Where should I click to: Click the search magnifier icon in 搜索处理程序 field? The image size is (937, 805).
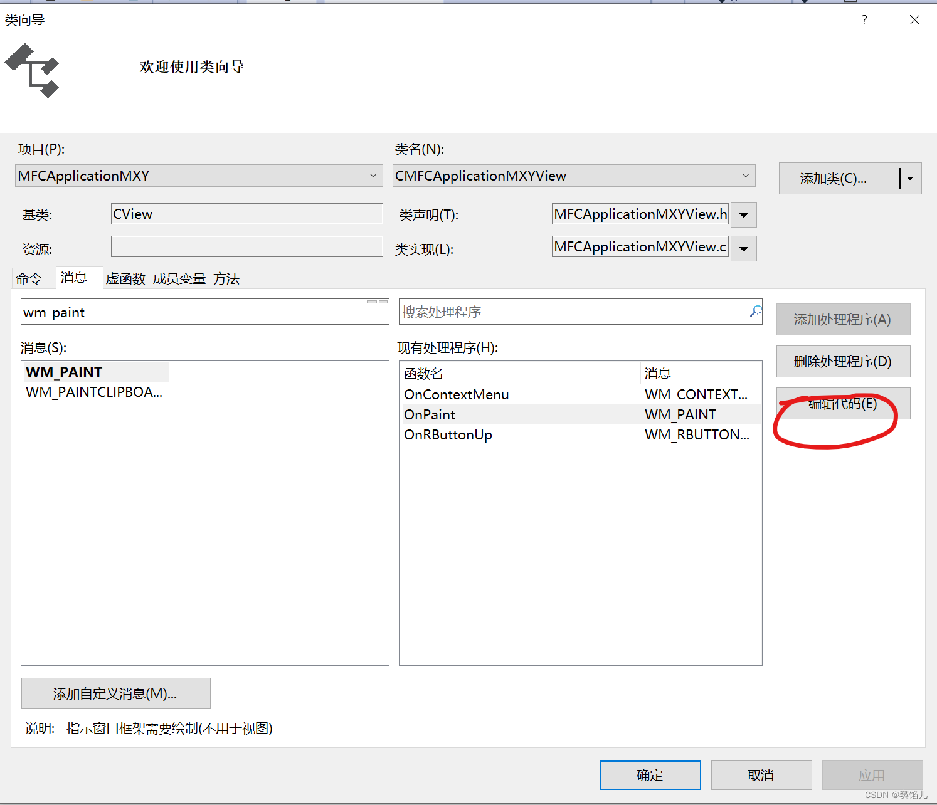754,312
